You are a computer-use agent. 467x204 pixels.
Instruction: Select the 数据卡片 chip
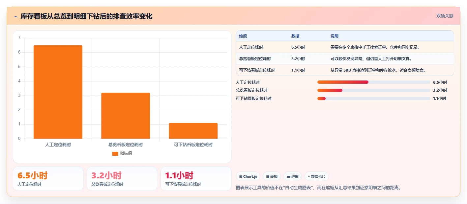(x=316, y=176)
